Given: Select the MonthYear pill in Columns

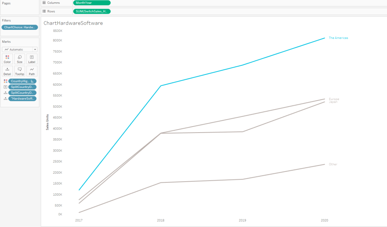Looking at the screenshot, I should 92,3.
